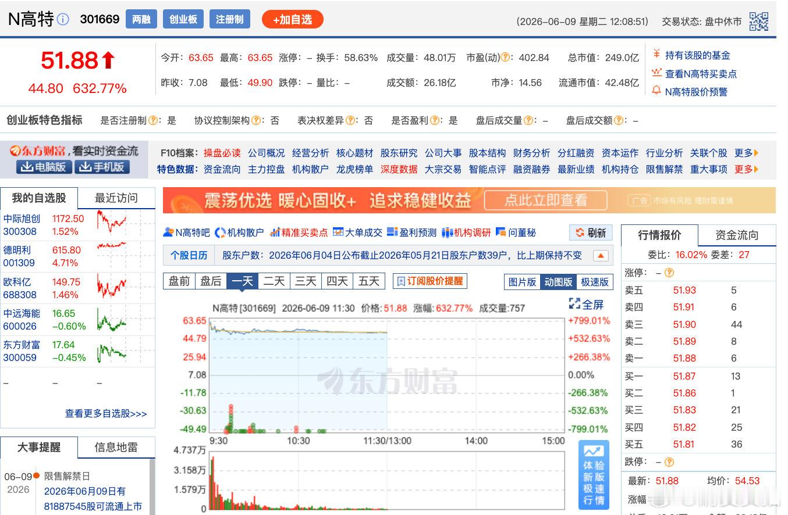The image size is (788, 515).
Task: Click the 问董秘 chat icon
Action: coord(501,233)
